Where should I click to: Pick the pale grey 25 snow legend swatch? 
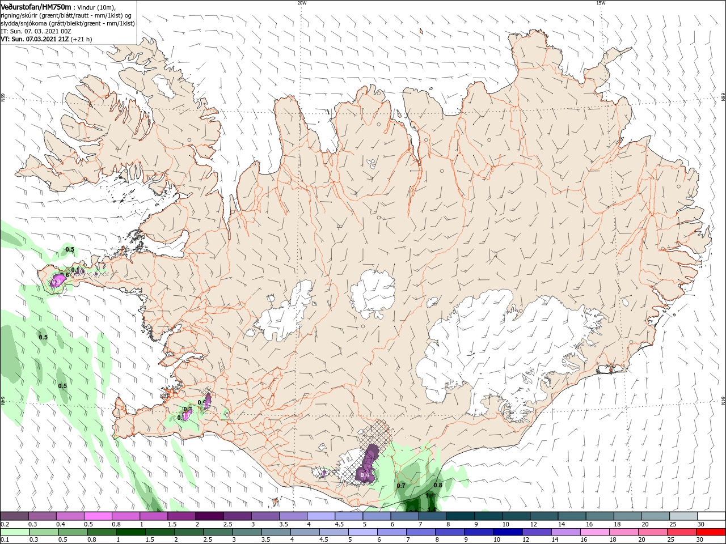coord(683,516)
